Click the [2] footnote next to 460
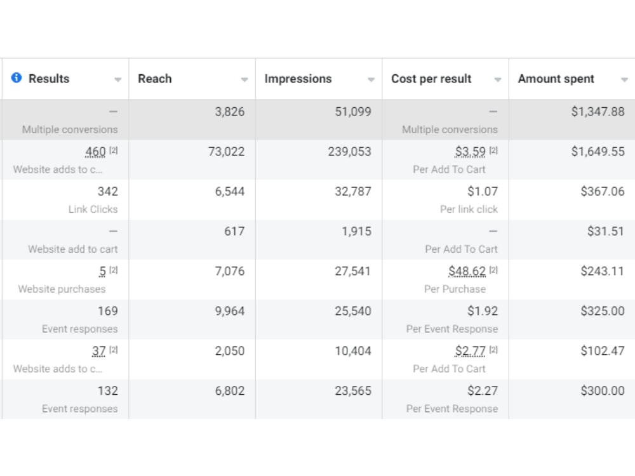 pos(114,150)
